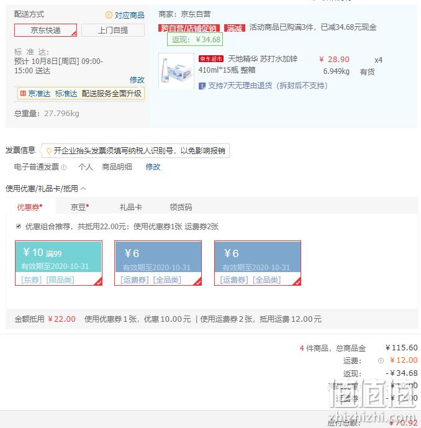Viewport: 421px width, 428px height.
Task: Click the orange info icon beside 对应商品
Action: pyautogui.click(x=109, y=15)
